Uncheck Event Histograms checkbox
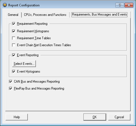The height and width of the screenshot is (126, 136). click(14, 71)
